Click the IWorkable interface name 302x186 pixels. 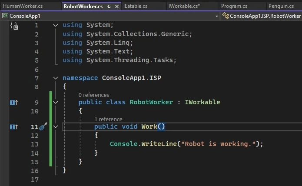click(202, 102)
